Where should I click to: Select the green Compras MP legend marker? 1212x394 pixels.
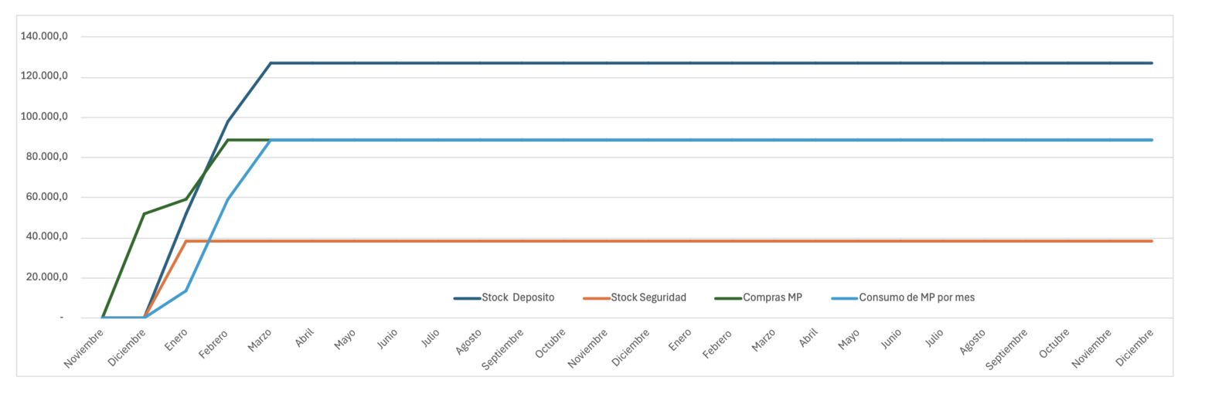tap(728, 298)
